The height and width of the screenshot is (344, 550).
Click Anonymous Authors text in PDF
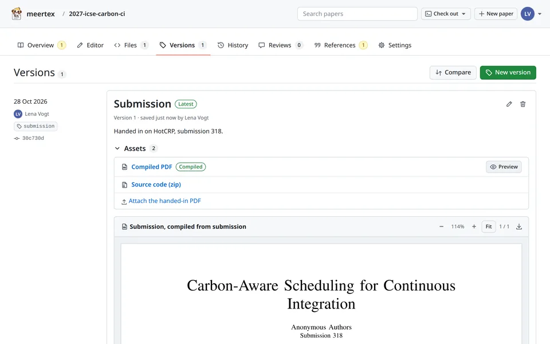pos(321,327)
